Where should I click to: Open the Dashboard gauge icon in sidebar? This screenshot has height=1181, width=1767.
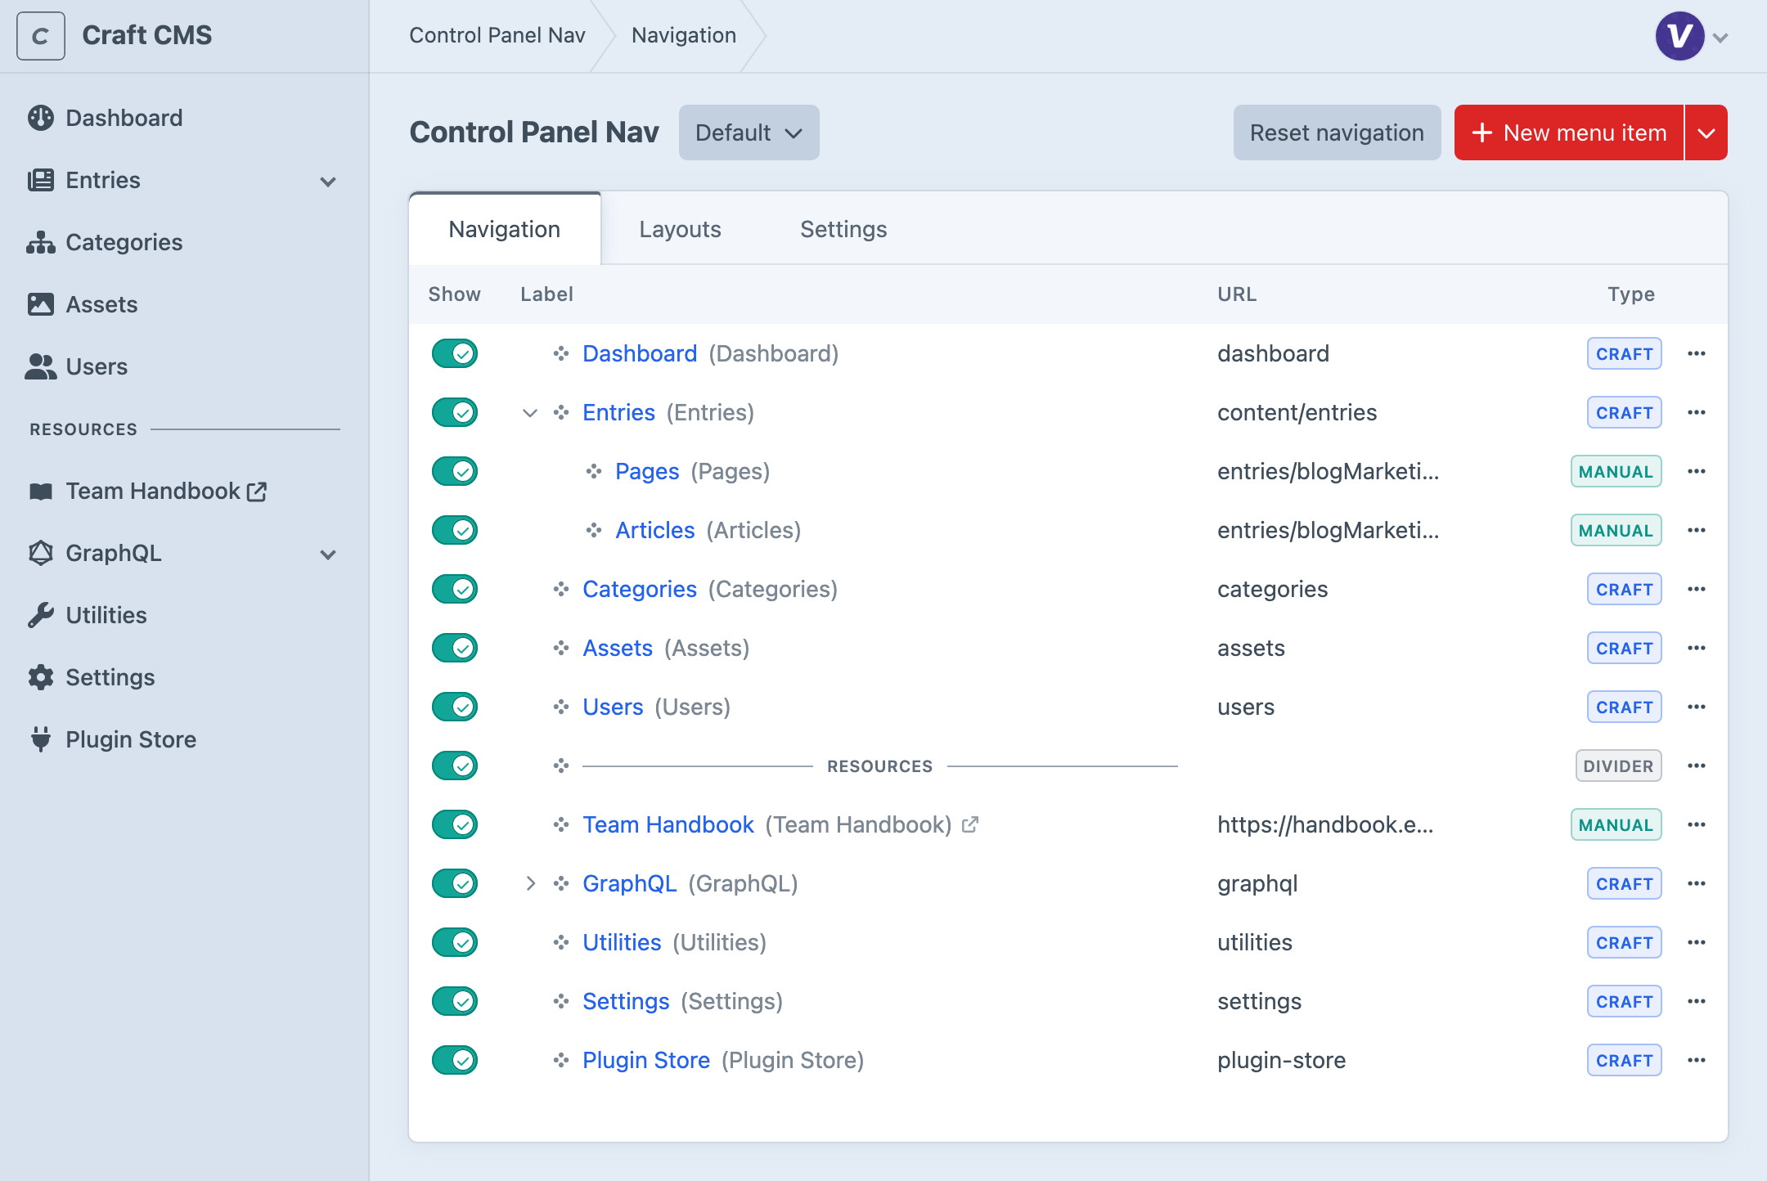point(41,118)
